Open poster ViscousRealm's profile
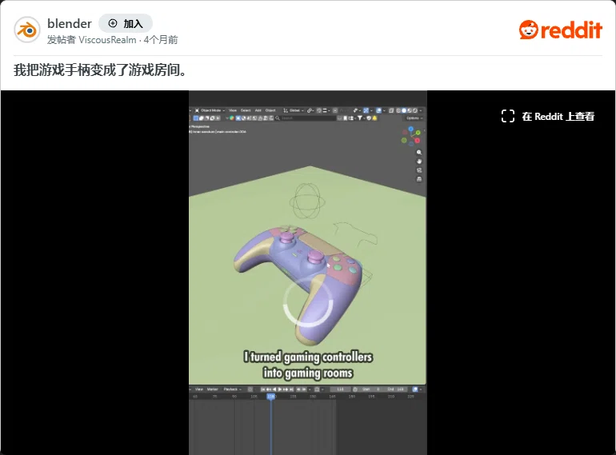 107,40
